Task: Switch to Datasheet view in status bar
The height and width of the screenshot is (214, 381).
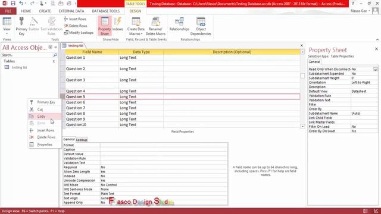Action: 365,211
